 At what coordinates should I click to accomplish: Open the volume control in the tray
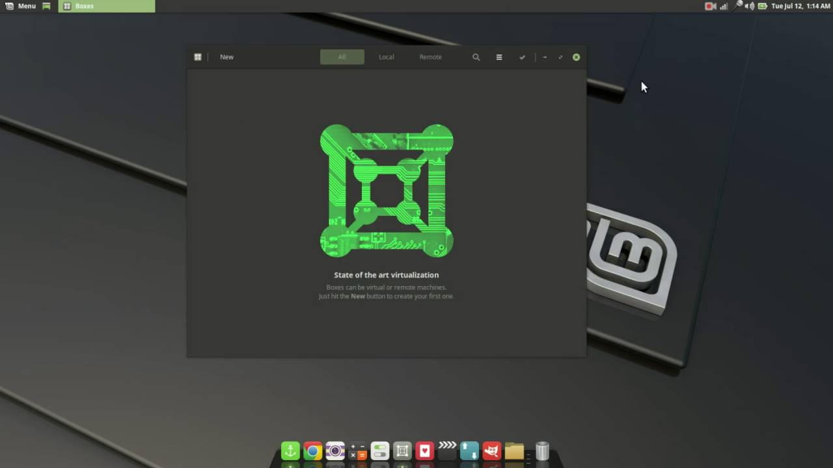point(750,6)
